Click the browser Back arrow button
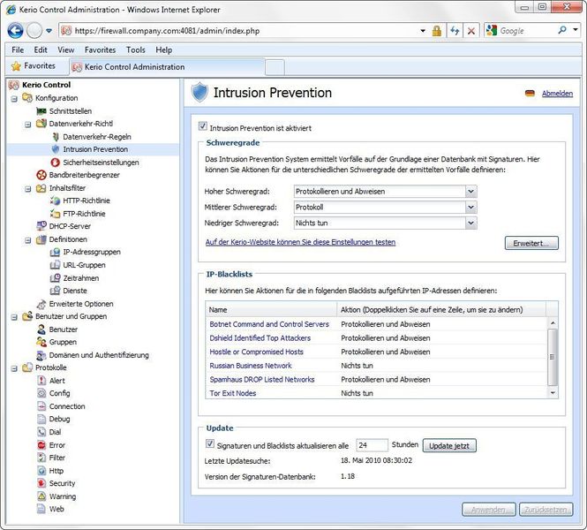 click(x=15, y=31)
